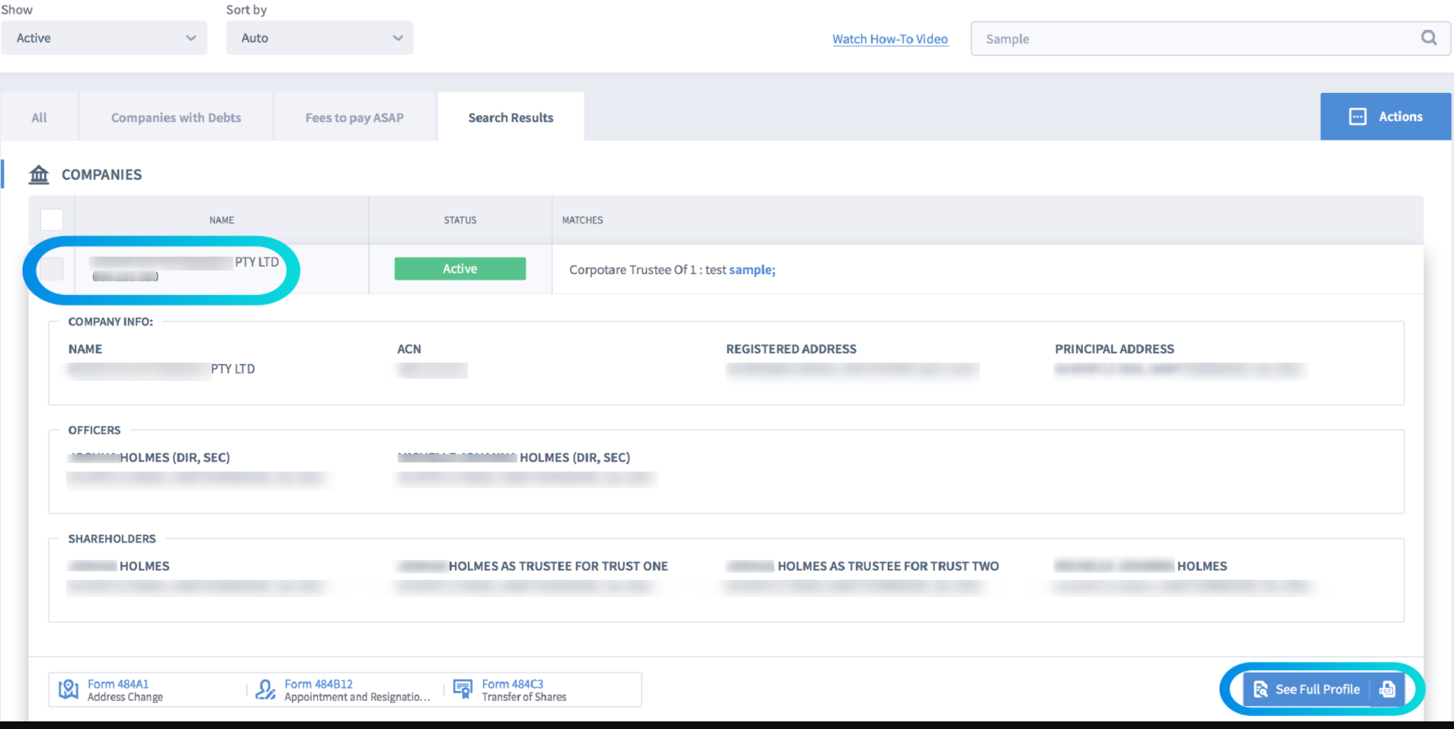Click the PDF icon beside See Full Profile
Image resolution: width=1454 pixels, height=729 pixels.
click(x=1387, y=689)
